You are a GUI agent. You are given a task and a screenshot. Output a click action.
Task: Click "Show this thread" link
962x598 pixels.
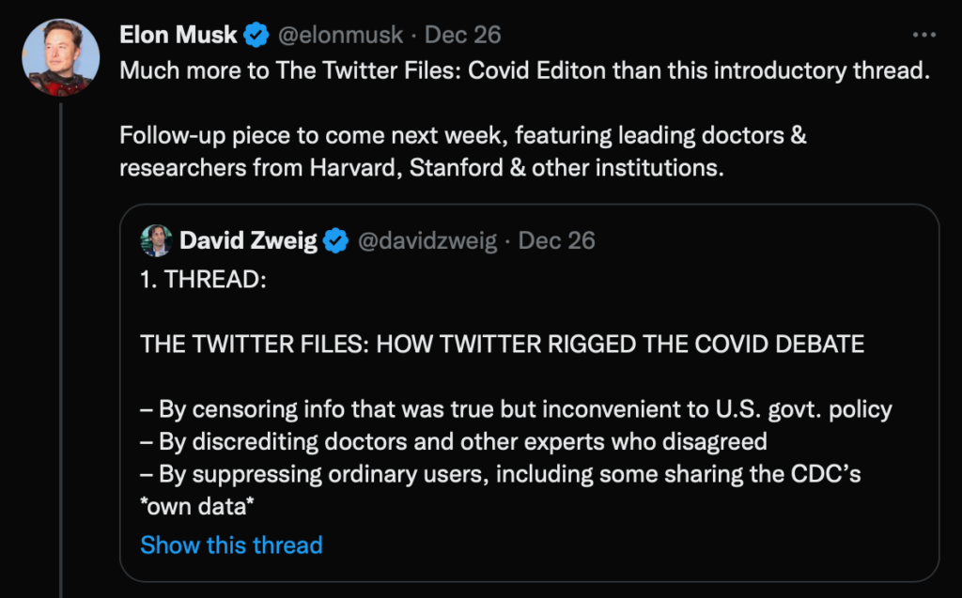231,545
